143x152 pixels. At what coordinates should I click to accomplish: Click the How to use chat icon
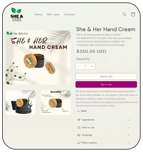click(x=79, y=127)
